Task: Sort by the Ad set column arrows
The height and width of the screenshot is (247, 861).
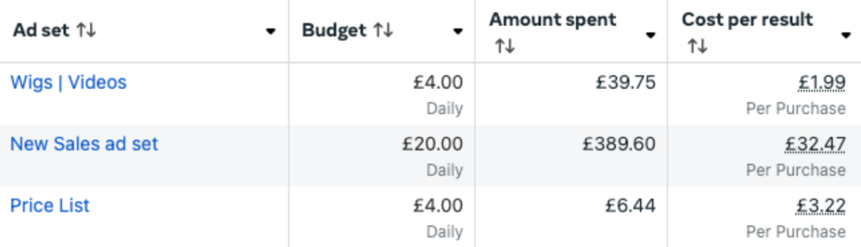Action: point(87,31)
